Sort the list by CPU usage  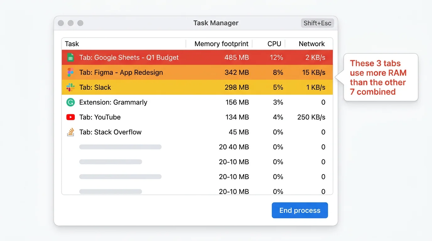pos(274,44)
